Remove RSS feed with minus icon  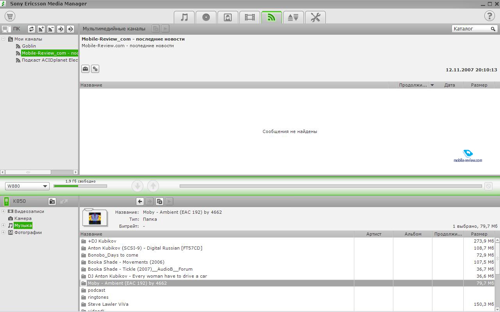pyautogui.click(x=51, y=29)
